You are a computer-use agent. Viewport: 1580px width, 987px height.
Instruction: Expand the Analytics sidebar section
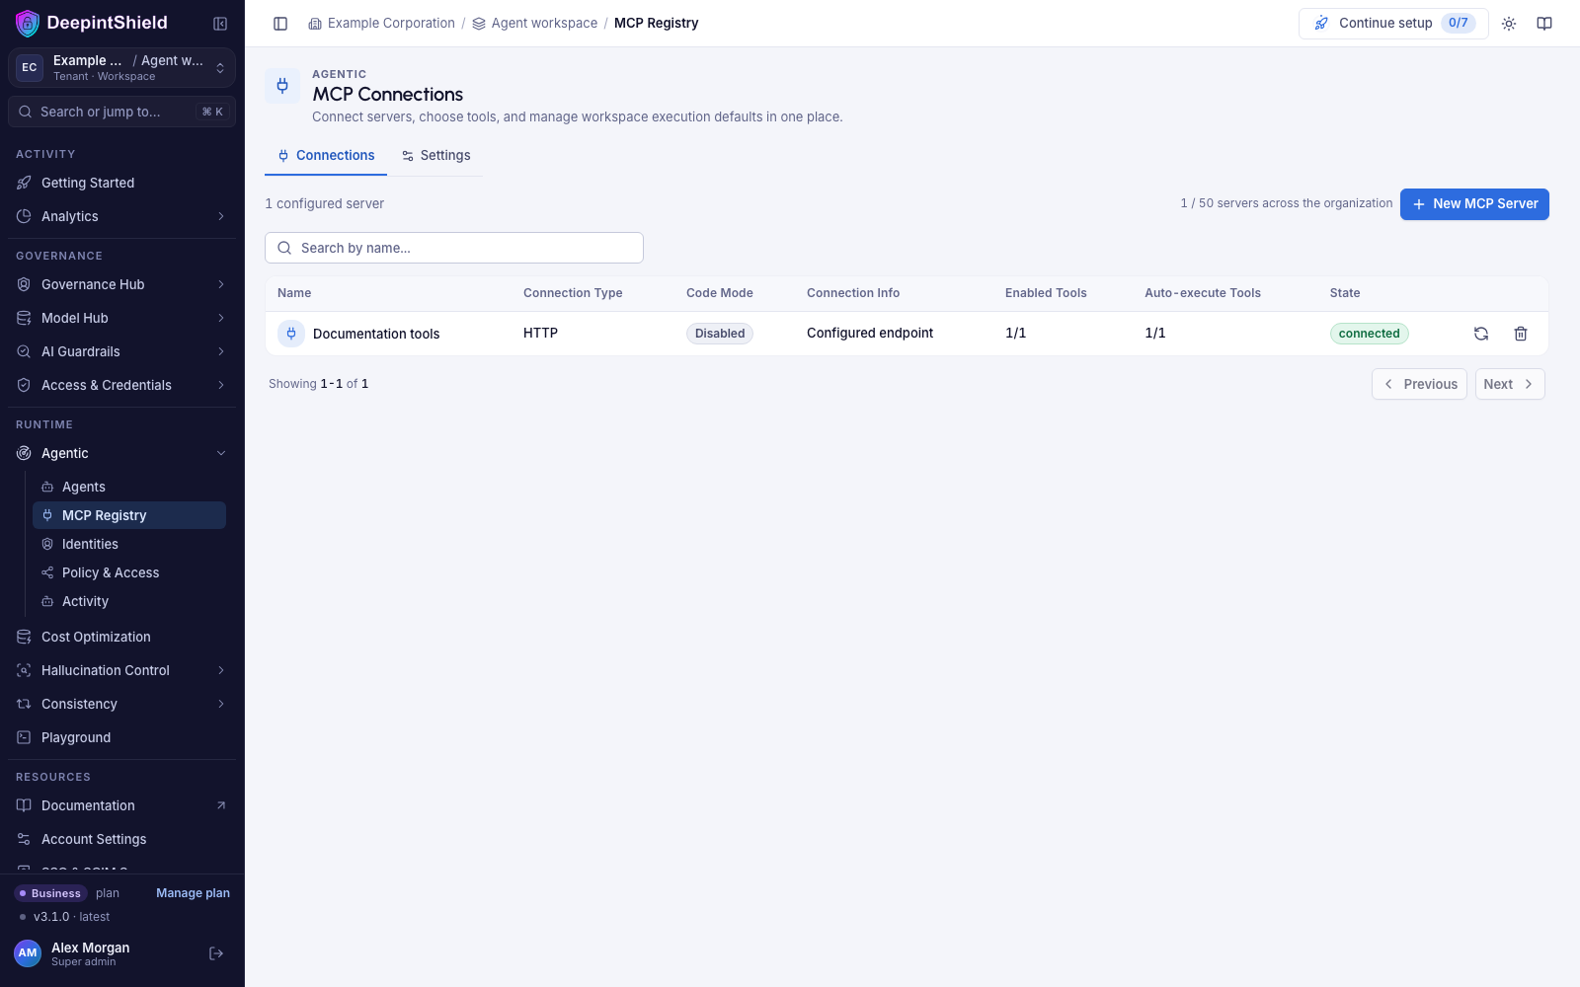(122, 216)
